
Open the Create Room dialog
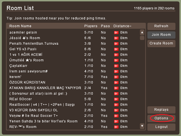pos(161,43)
